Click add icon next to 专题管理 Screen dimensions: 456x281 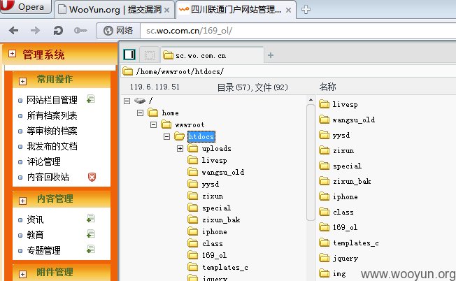91,250
